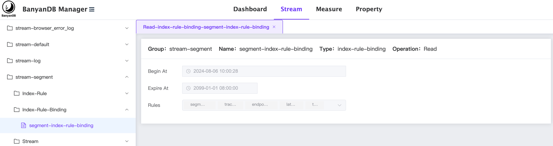Viewport: 553px width, 146px height.
Task: Click the stream-browser_error_log folder icon
Action: [x=10, y=28]
